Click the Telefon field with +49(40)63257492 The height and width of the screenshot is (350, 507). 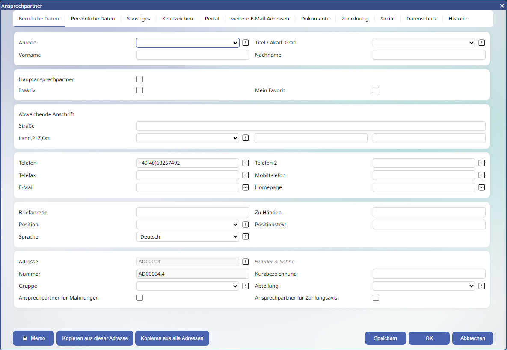(188, 163)
